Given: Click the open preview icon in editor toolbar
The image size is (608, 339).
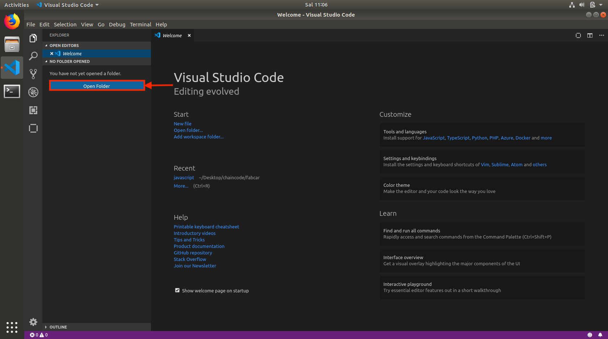Looking at the screenshot, I should click(x=578, y=35).
